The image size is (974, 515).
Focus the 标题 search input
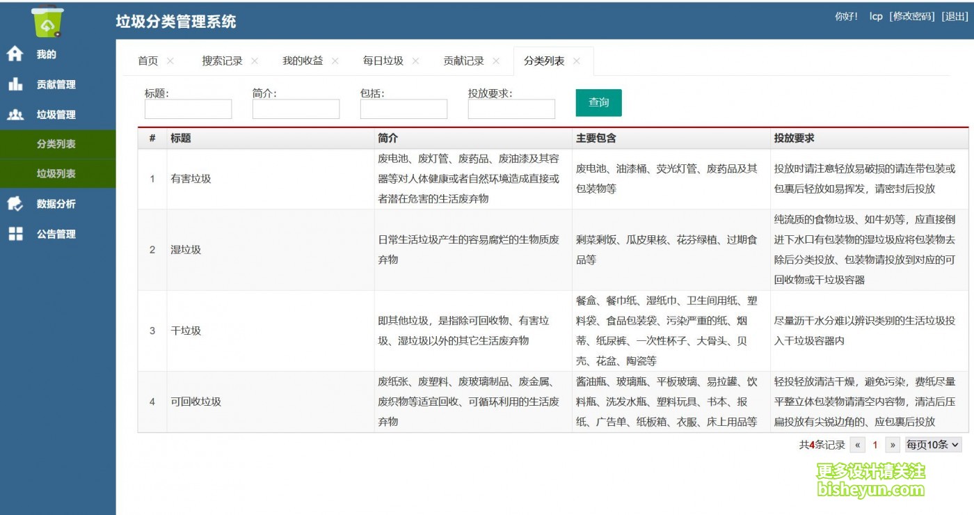(x=188, y=109)
